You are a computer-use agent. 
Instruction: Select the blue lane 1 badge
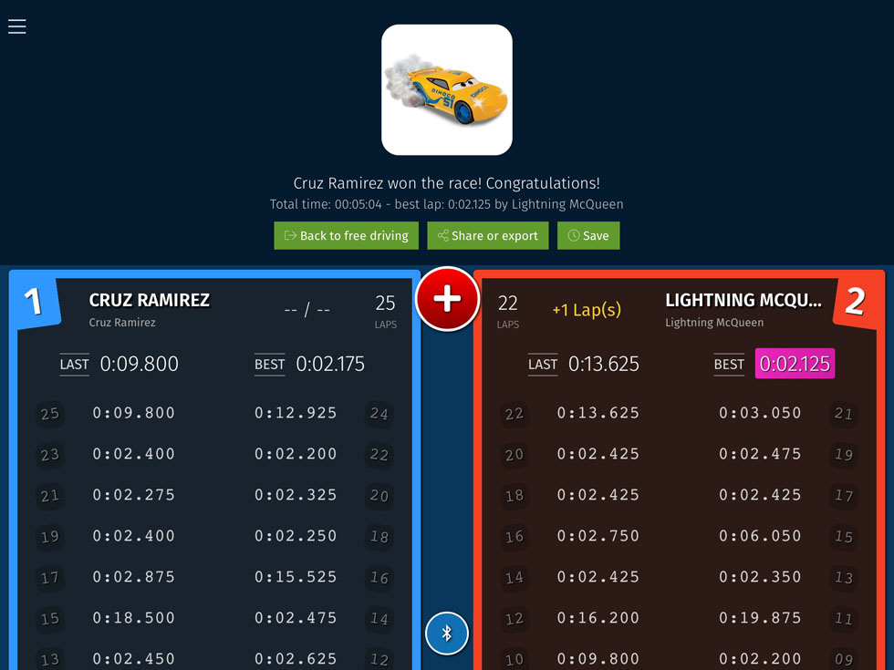[34, 301]
